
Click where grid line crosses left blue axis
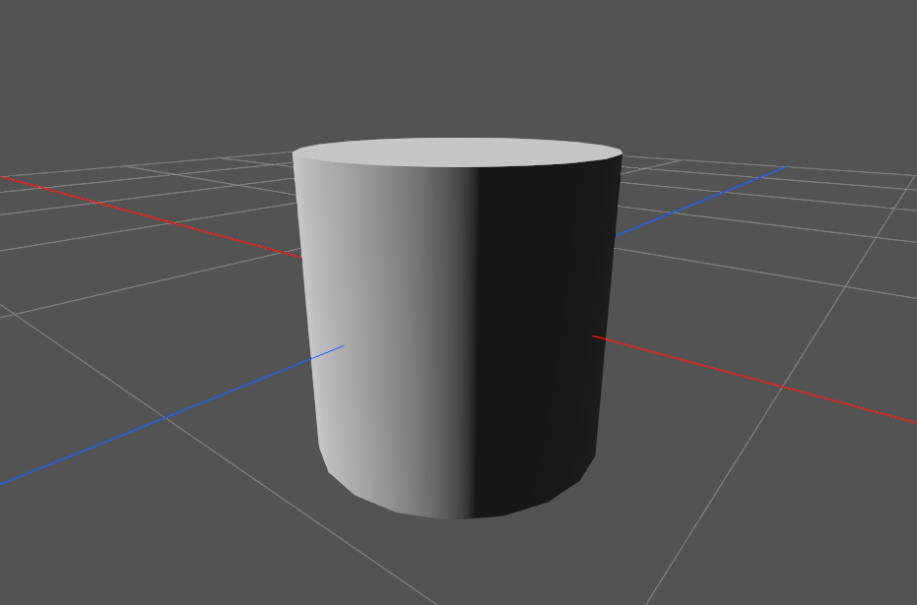coord(164,417)
